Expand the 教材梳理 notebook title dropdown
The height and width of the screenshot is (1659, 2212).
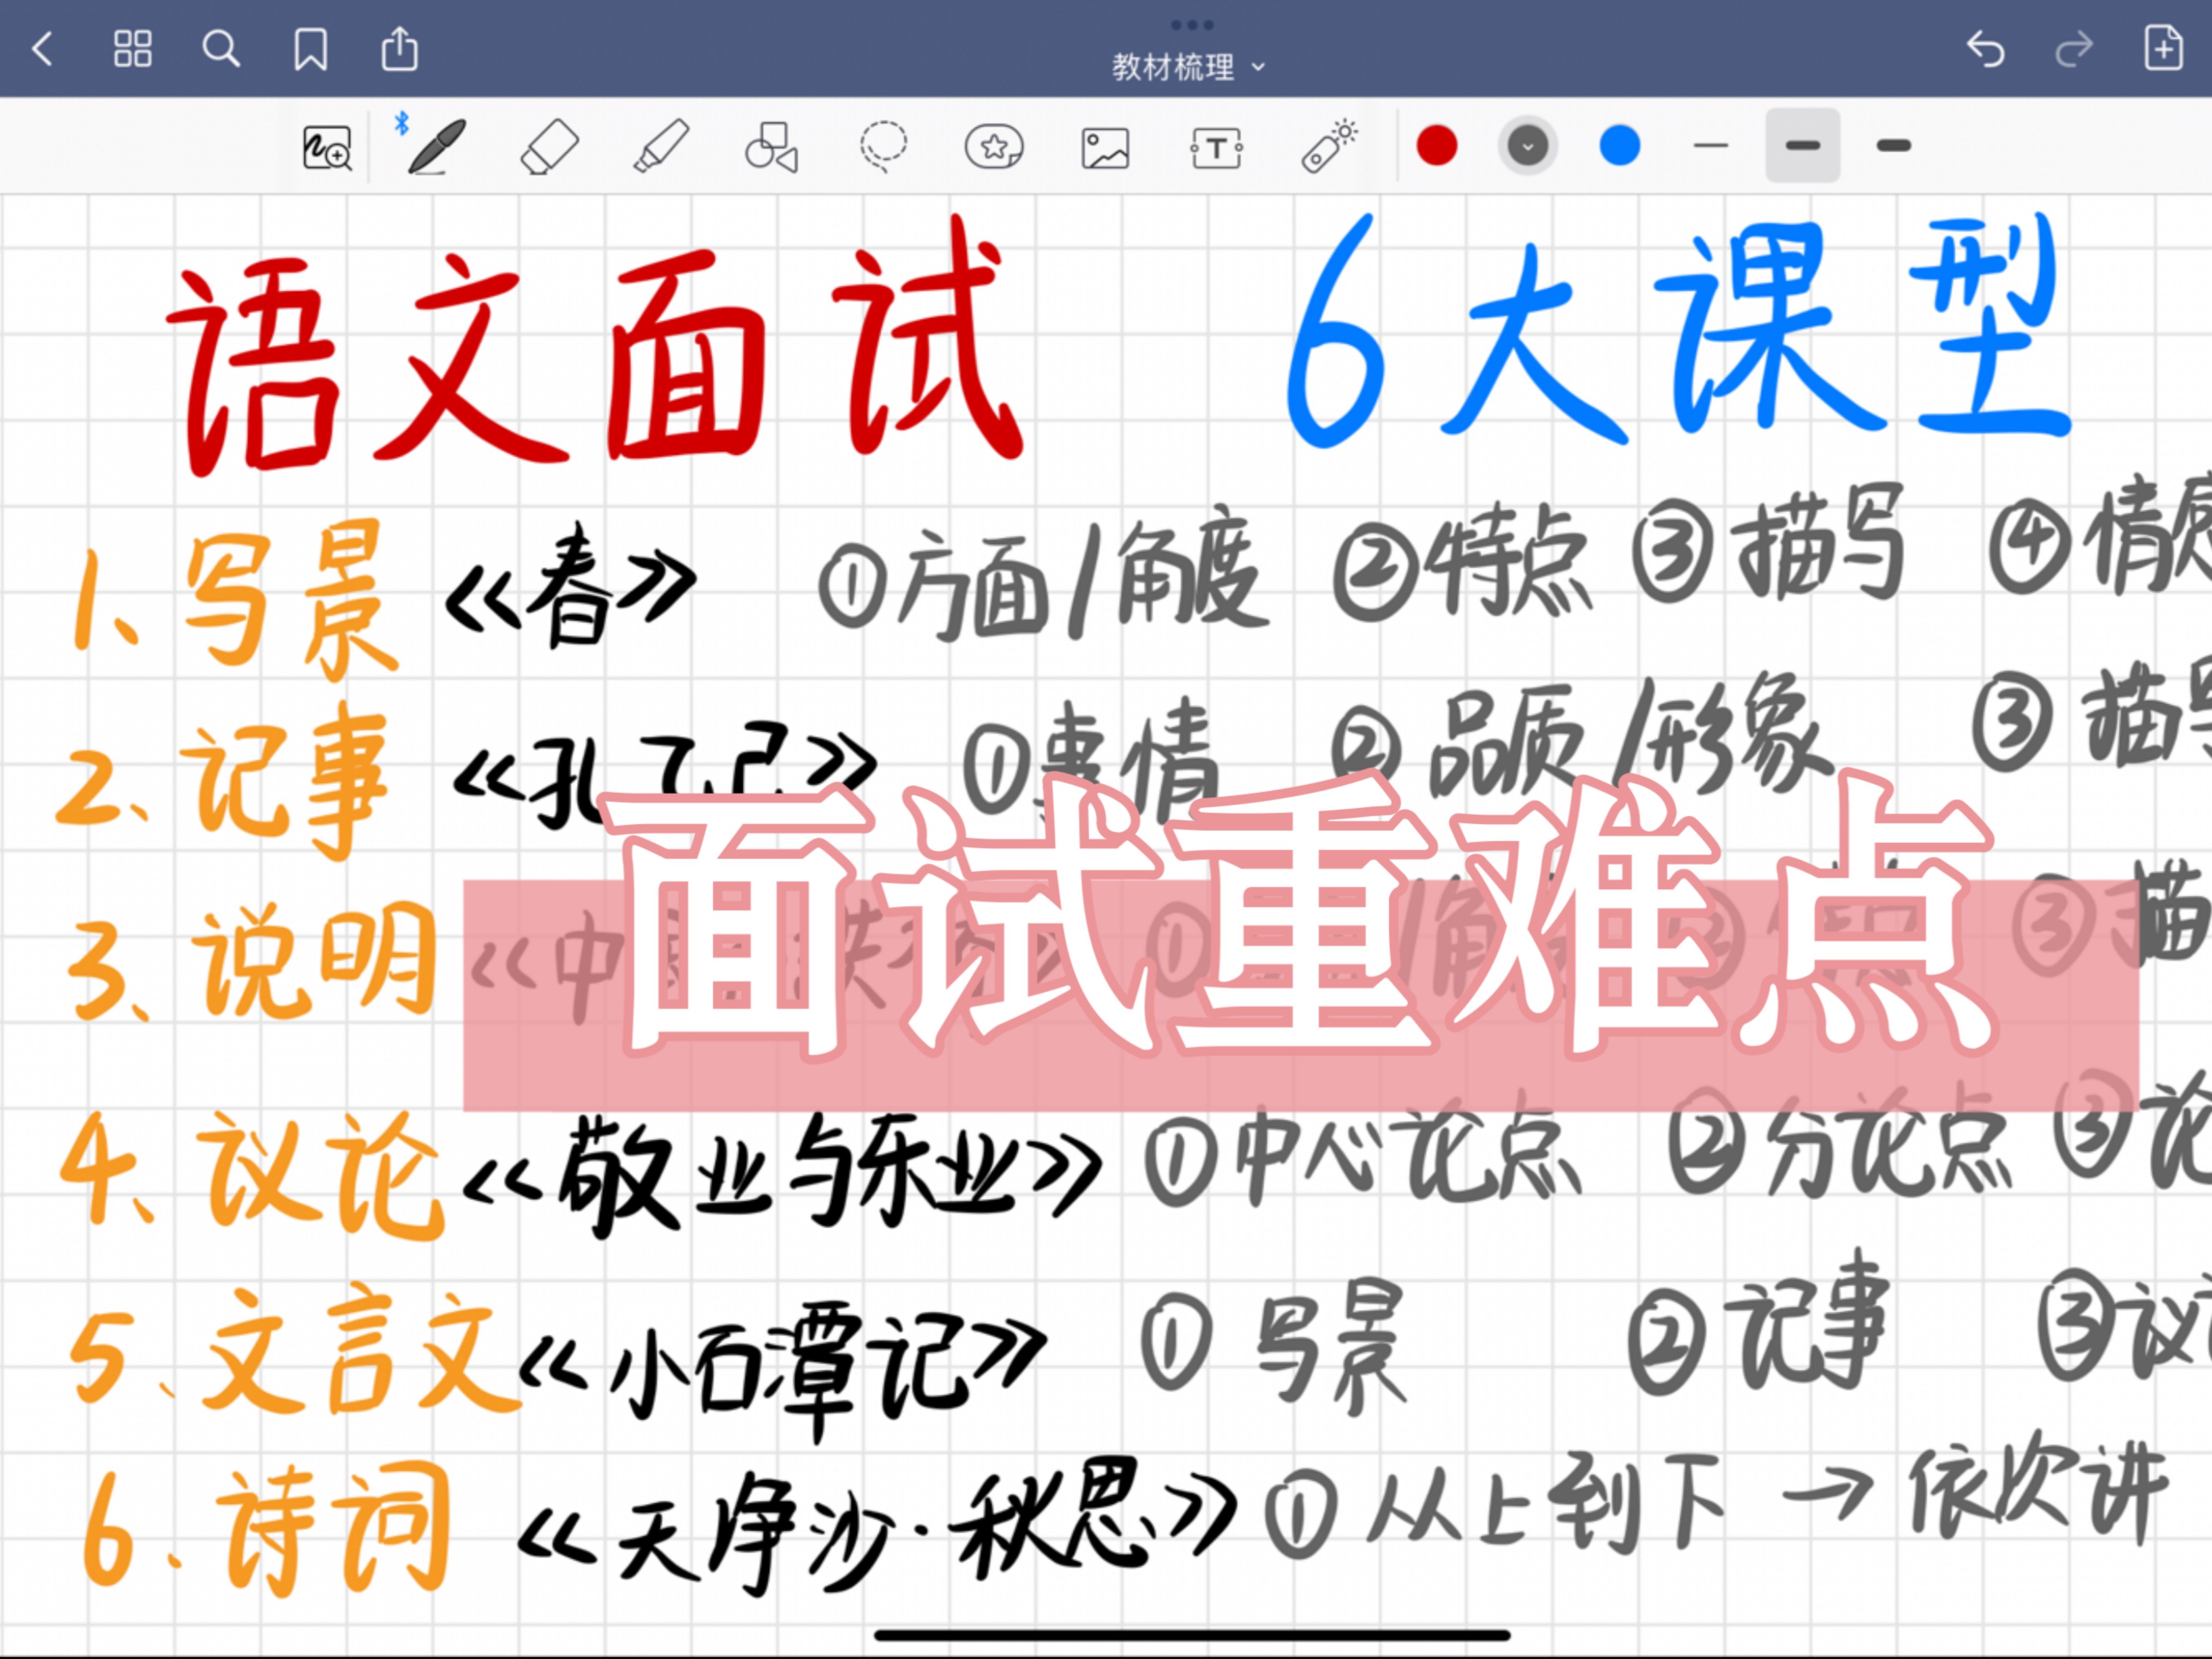[x=1188, y=67]
